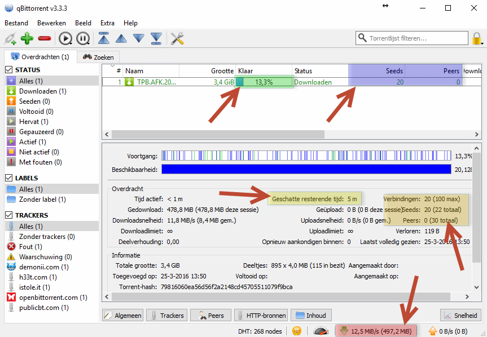Toggle the TRACKERS filter checkbox
487x337 pixels.
tap(9, 215)
